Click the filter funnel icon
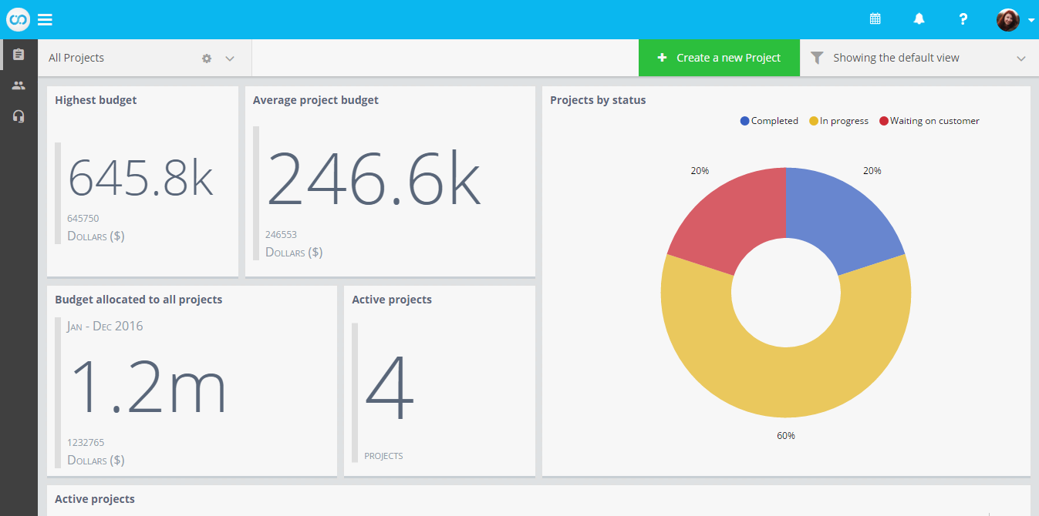1039x516 pixels. pos(817,58)
